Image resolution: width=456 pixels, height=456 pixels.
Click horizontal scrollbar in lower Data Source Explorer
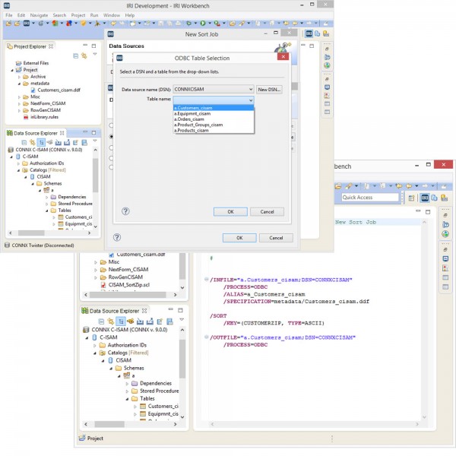109,424
